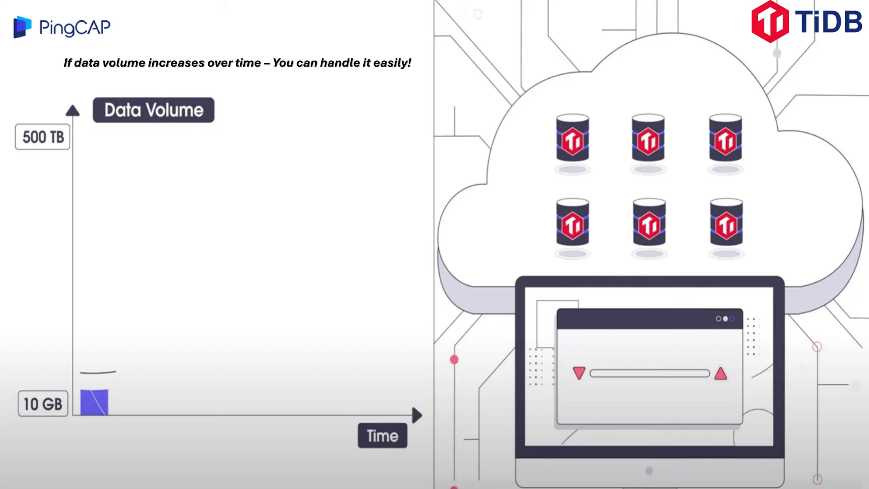This screenshot has width=869, height=489.
Task: Click the red down triangle on the monitor
Action: point(579,373)
